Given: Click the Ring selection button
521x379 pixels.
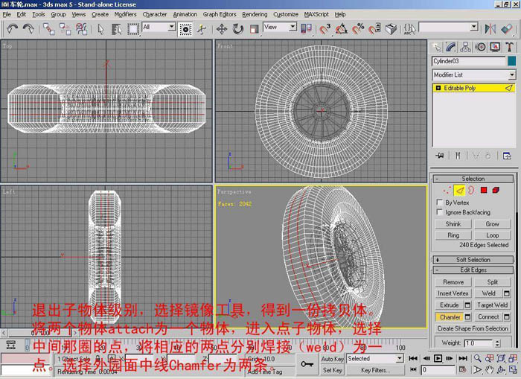Looking at the screenshot, I should [x=453, y=235].
